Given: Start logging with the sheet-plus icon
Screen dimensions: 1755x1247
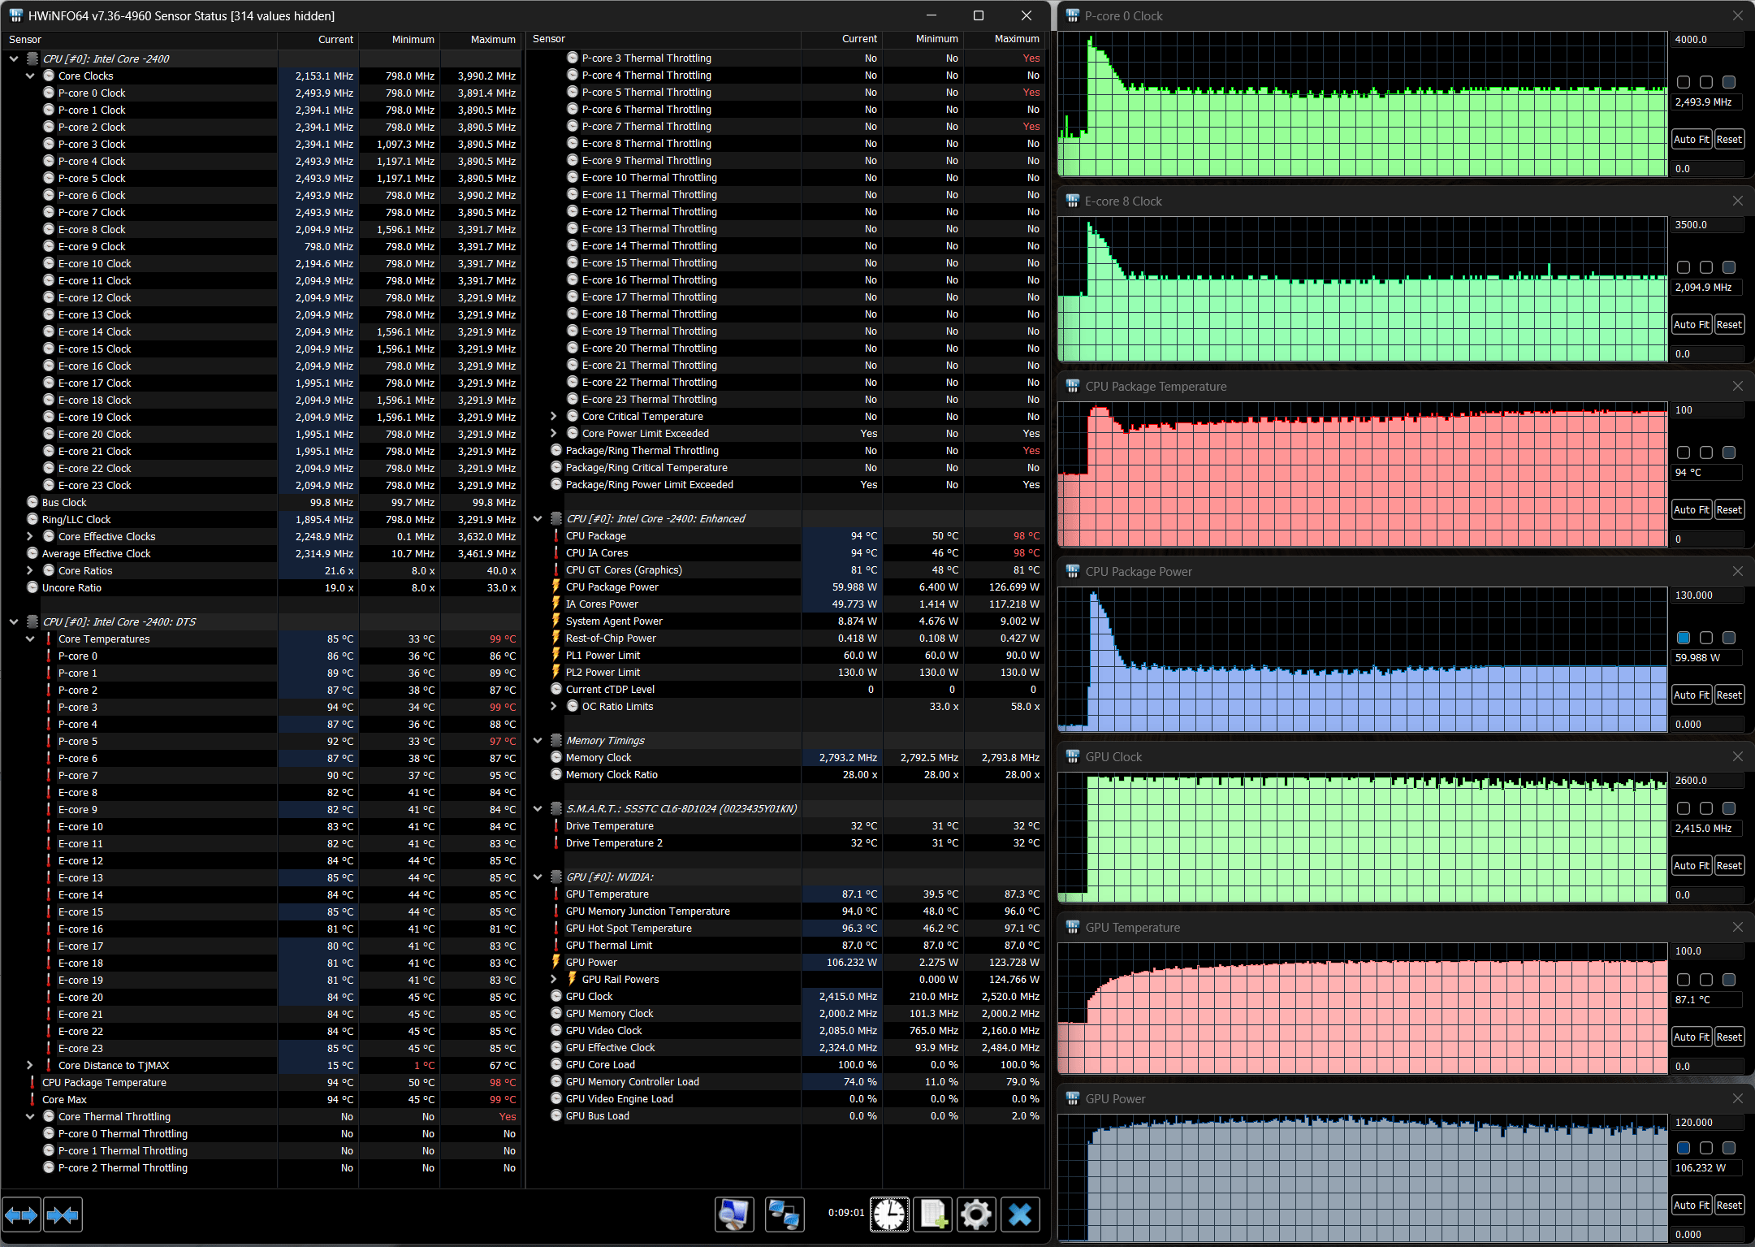Looking at the screenshot, I should point(933,1215).
